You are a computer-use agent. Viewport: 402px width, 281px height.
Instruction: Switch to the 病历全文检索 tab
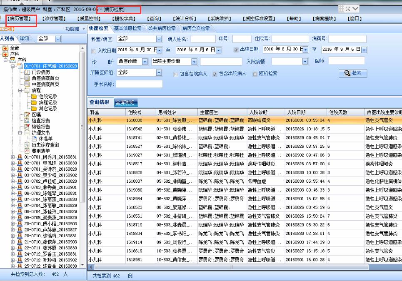196,28
